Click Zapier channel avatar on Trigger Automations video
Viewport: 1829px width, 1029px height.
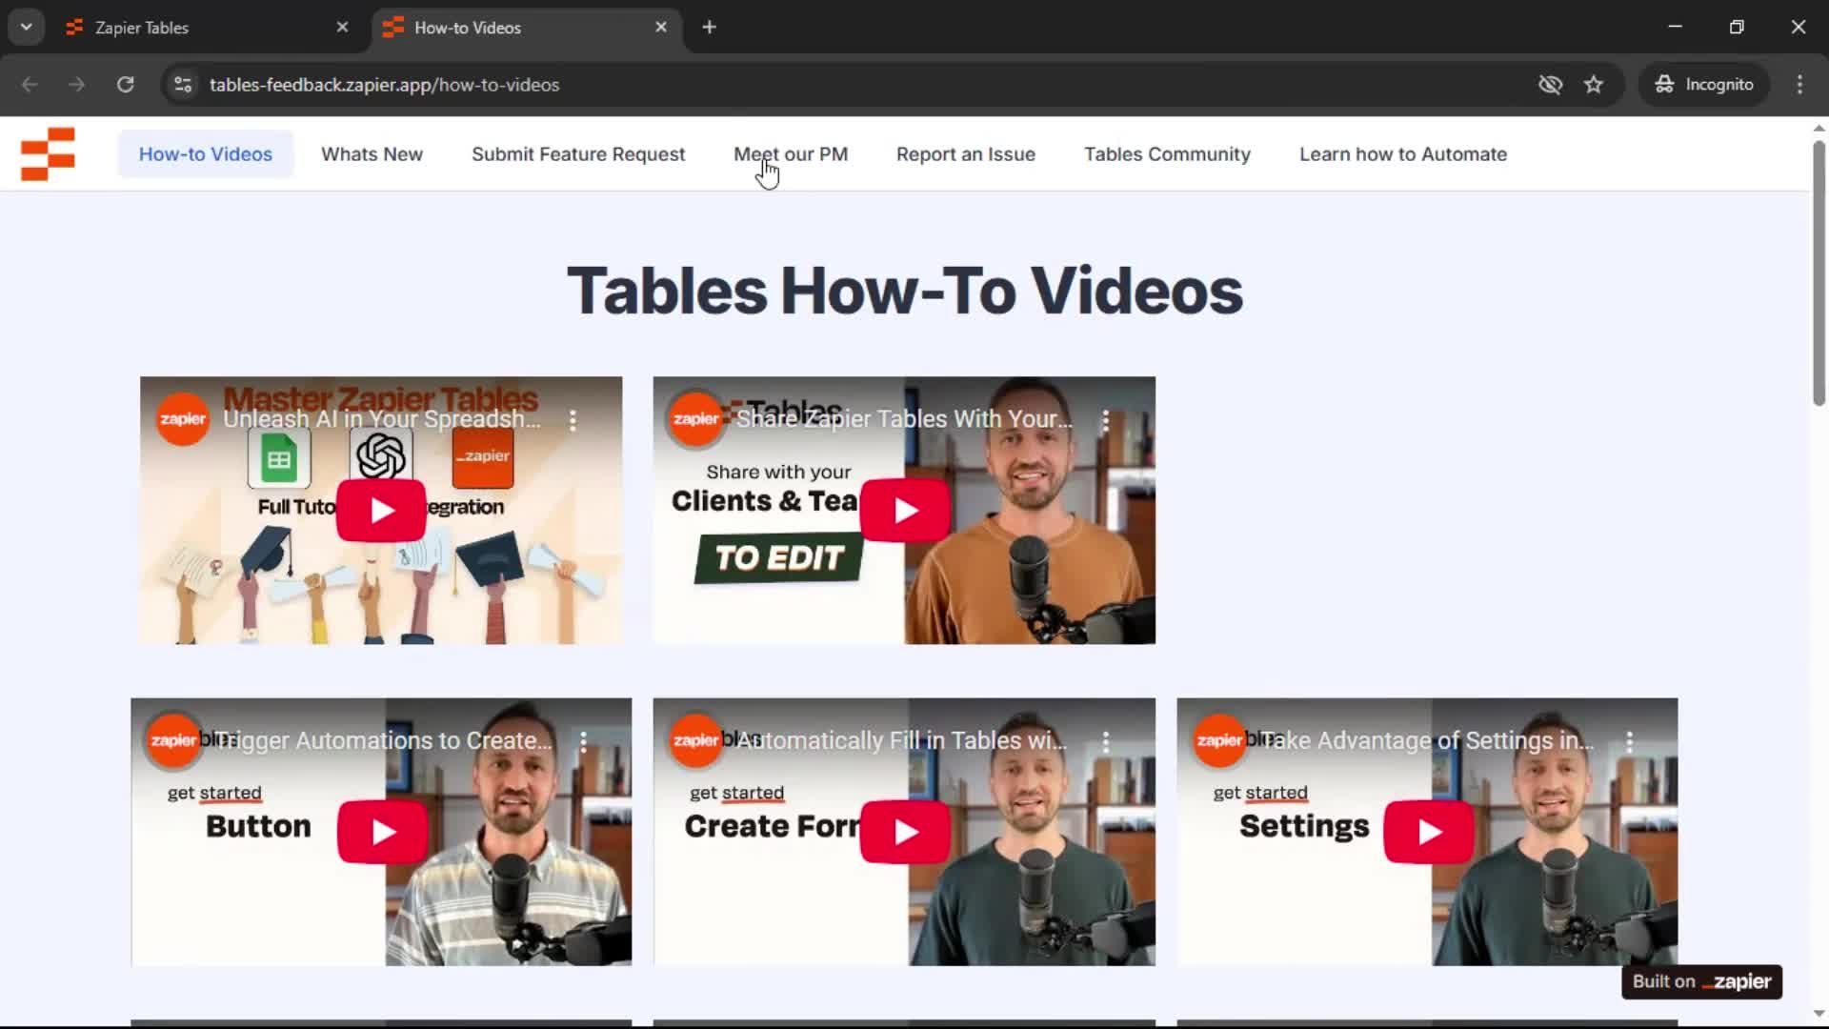point(173,740)
